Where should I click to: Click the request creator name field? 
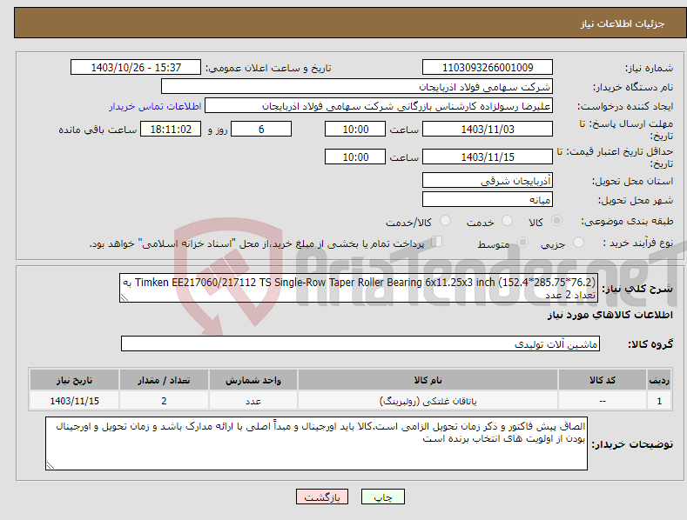tap(379, 106)
